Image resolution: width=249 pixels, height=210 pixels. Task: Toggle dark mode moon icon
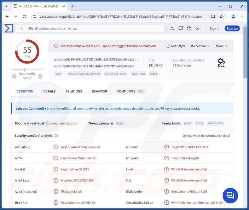coord(197,28)
